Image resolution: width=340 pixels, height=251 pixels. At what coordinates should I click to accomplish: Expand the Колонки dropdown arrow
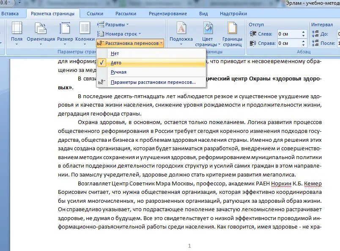(85, 44)
